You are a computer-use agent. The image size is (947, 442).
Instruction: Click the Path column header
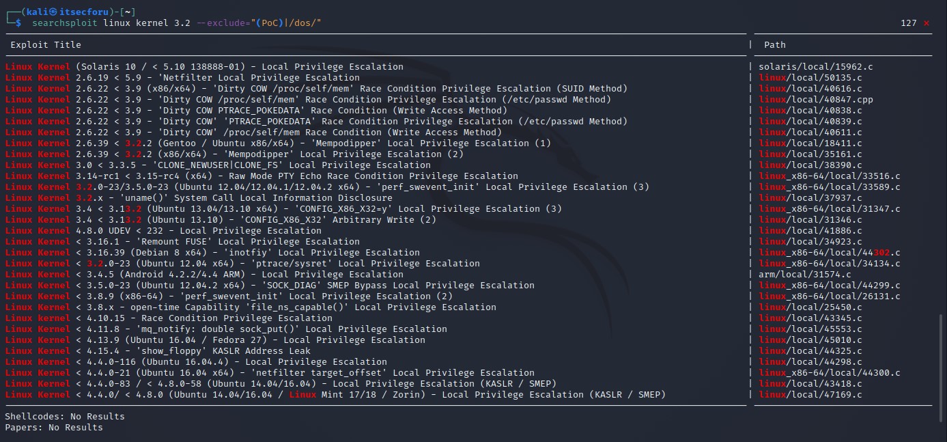click(775, 45)
